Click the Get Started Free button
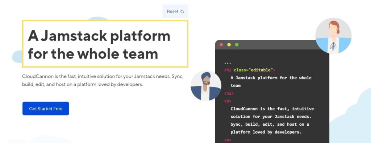Image resolution: width=371 pixels, height=143 pixels. (x=46, y=109)
